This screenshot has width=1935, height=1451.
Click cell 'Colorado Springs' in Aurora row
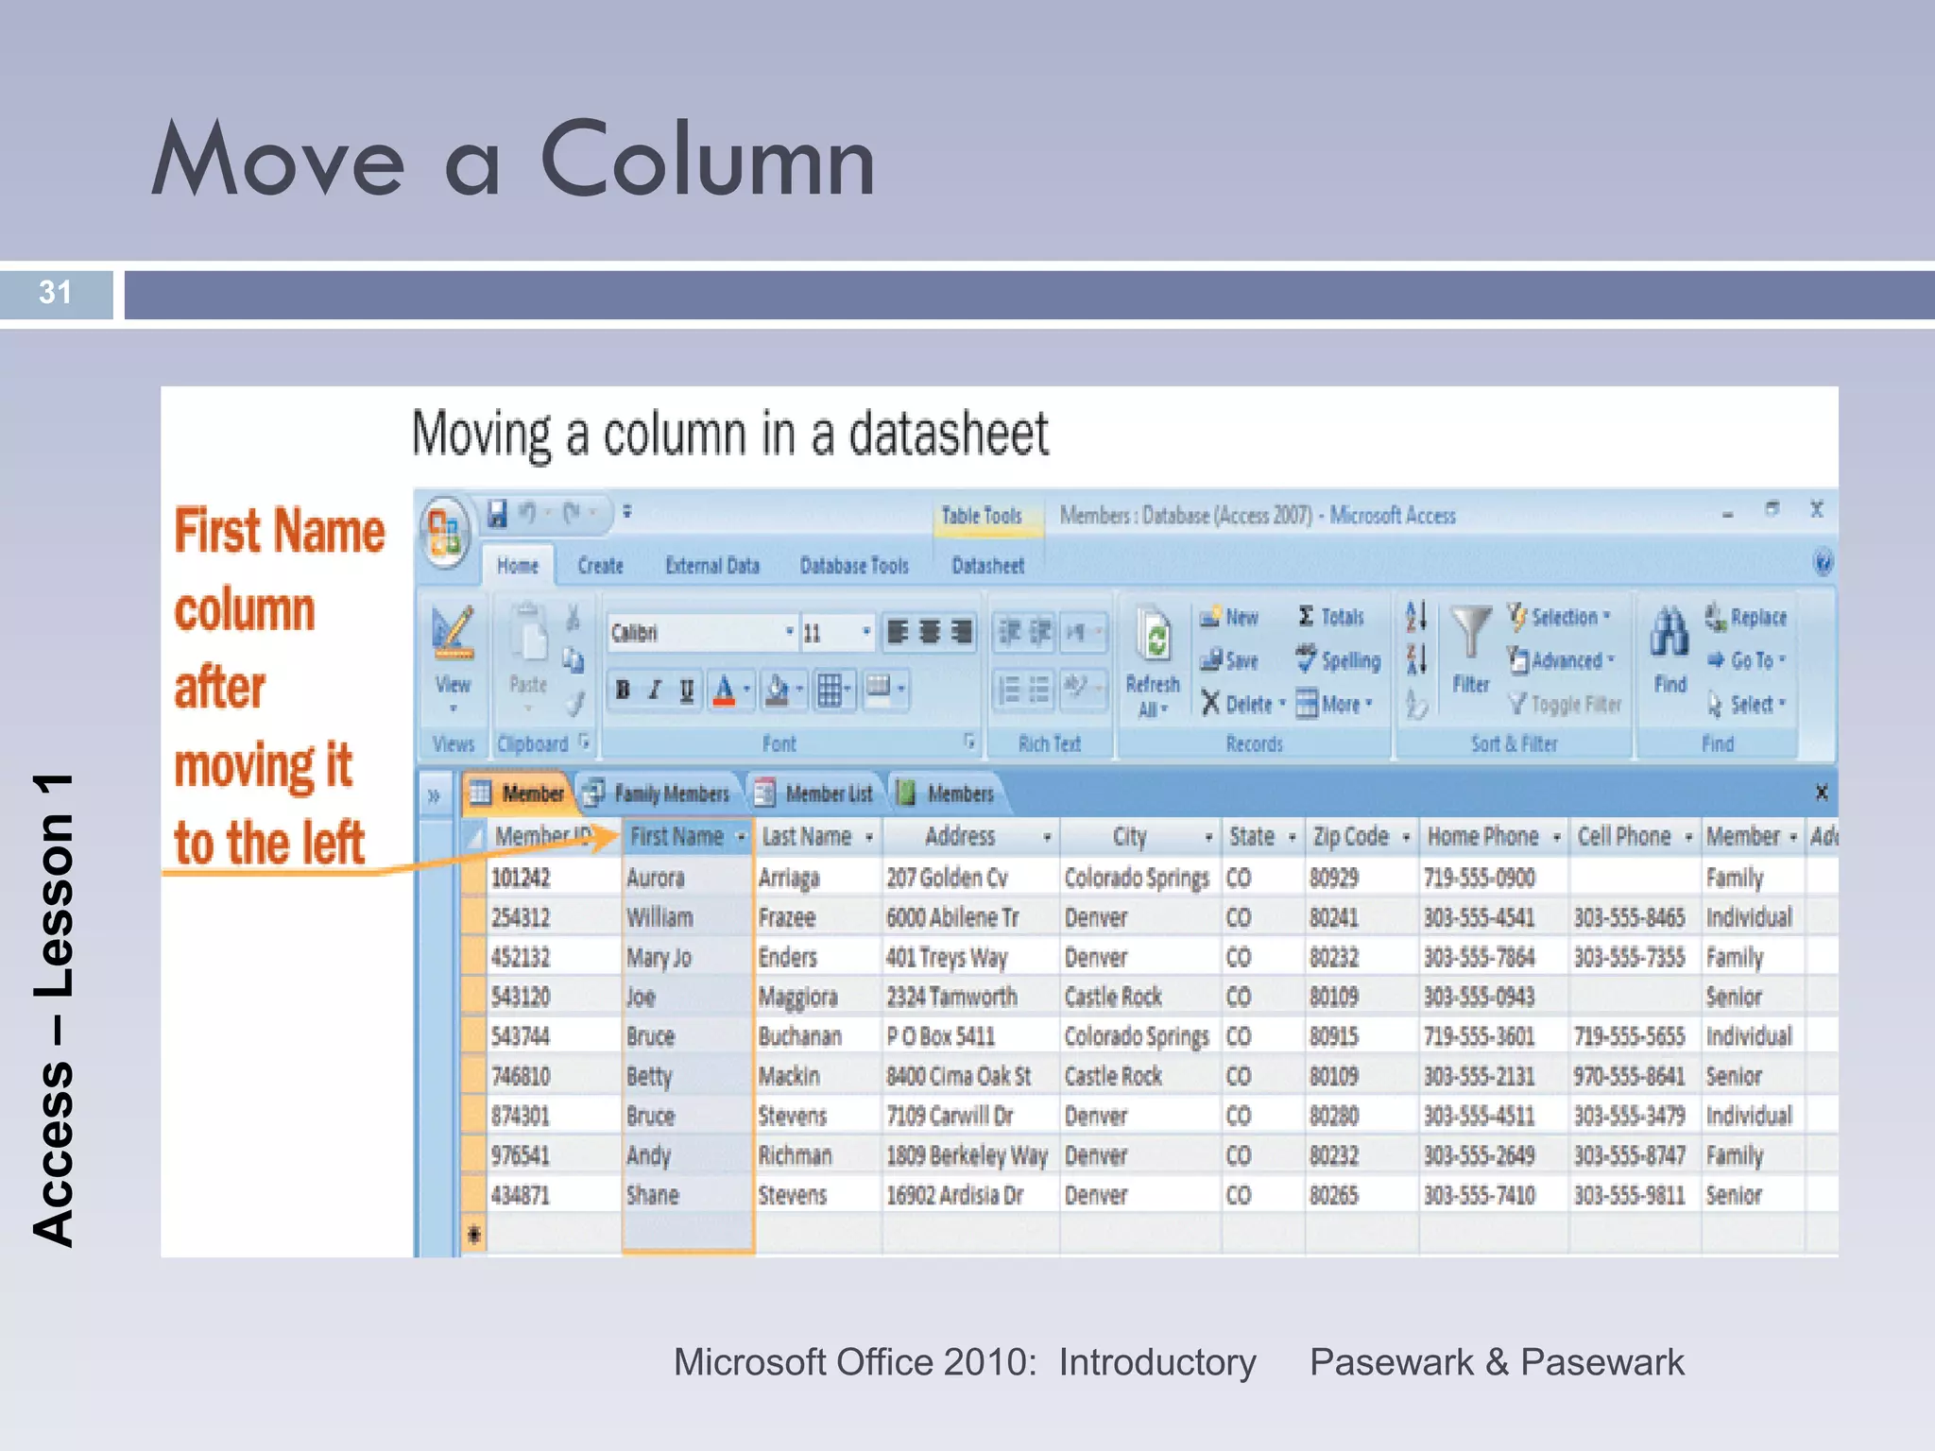(x=1140, y=878)
